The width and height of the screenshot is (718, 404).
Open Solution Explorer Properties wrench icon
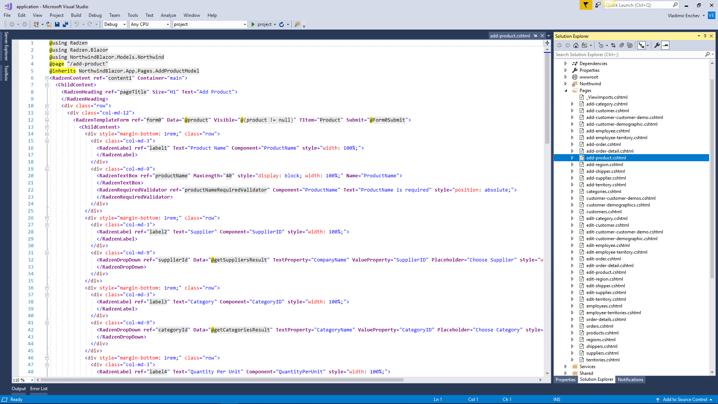coord(657,45)
